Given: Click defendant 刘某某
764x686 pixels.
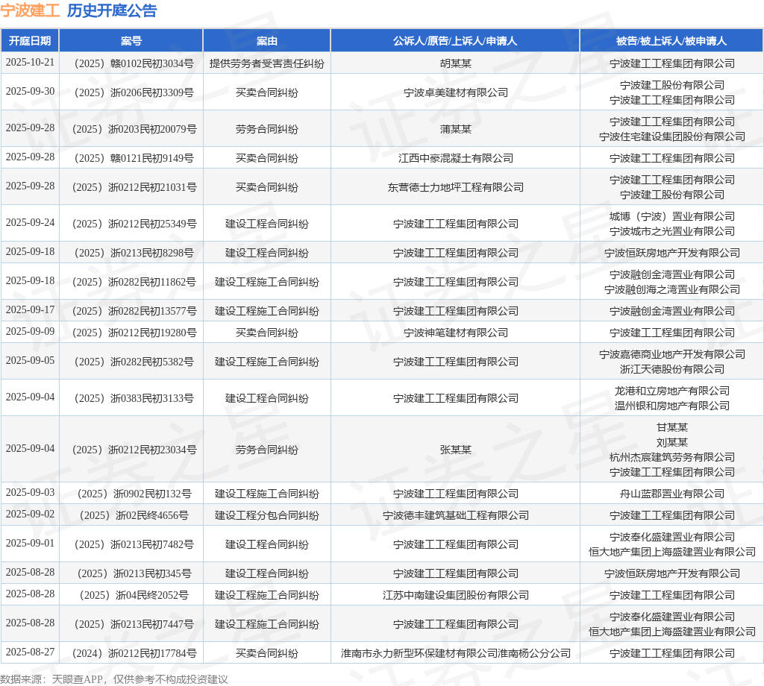Looking at the screenshot, I should tap(672, 443).
